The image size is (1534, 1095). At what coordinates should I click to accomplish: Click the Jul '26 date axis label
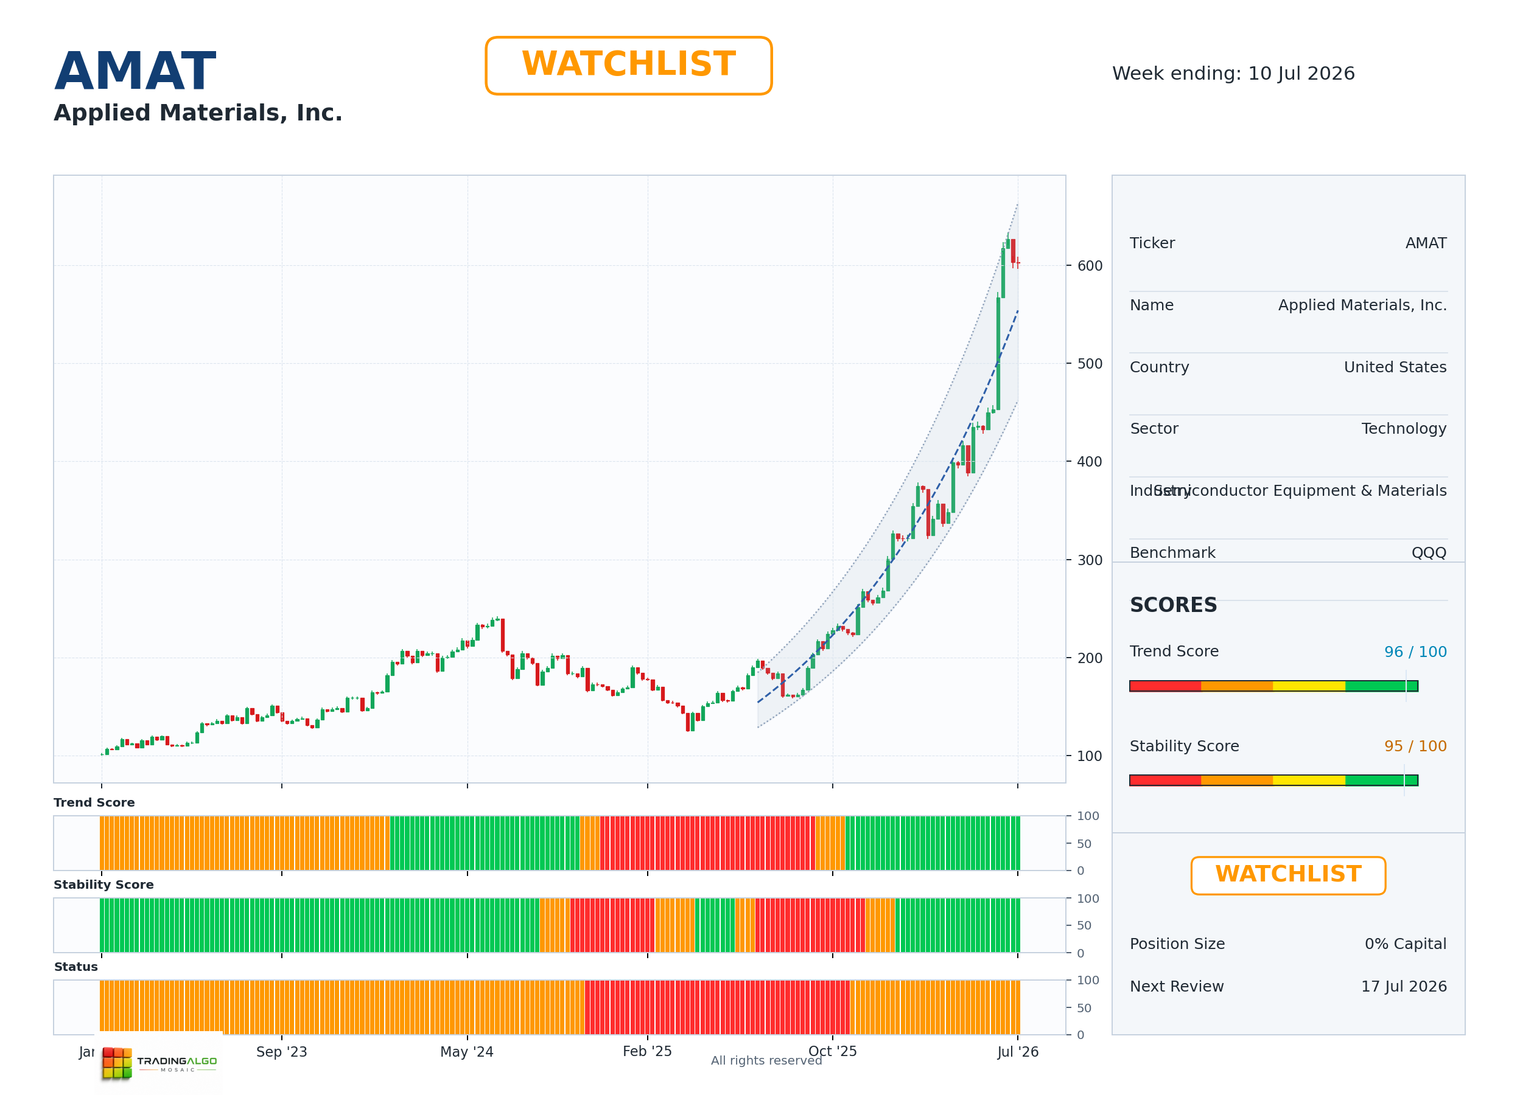click(1018, 1052)
